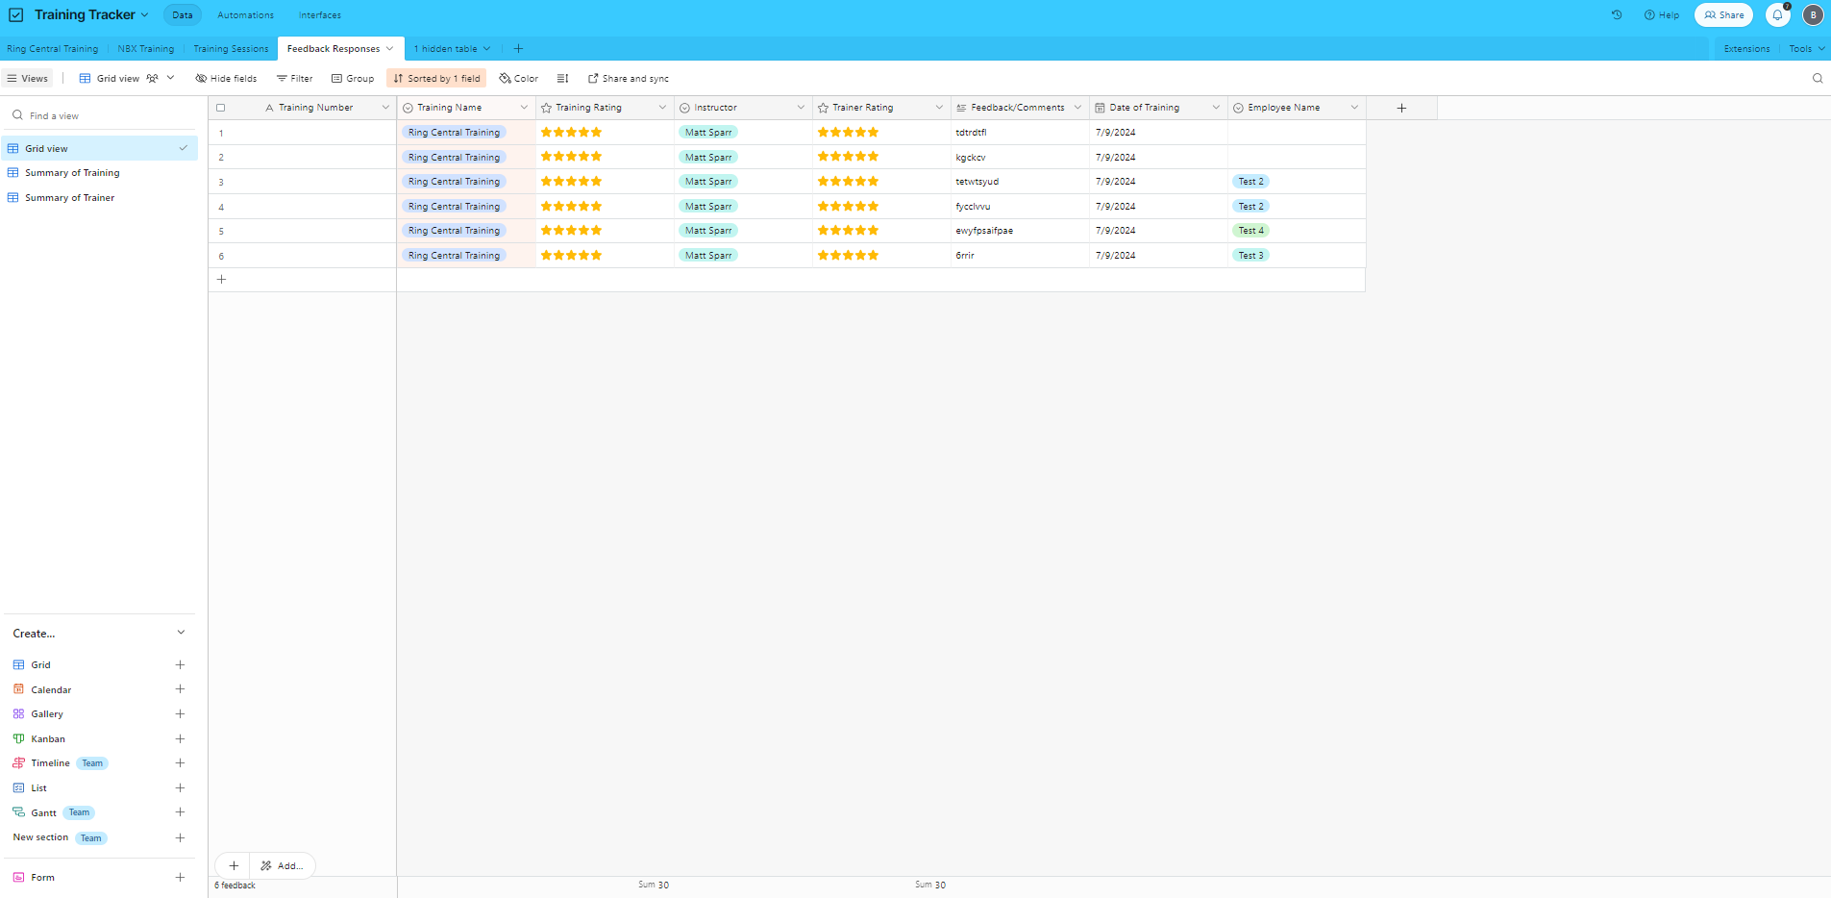Create a new Grid view

pos(180,665)
